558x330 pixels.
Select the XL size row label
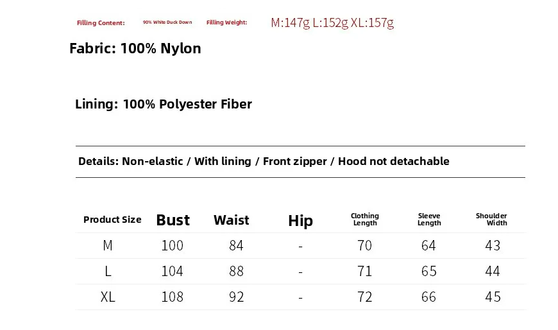click(x=108, y=297)
